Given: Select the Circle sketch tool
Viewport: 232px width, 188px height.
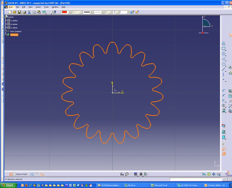Looking at the screenshot, I should pos(224,54).
